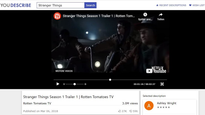Click the Ashley Wright describer name
Viewport: 205px width, 115px height.
pos(166,103)
